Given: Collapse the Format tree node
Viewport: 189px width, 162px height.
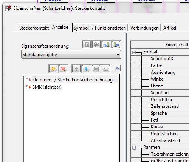Looking at the screenshot, I should [134, 52].
